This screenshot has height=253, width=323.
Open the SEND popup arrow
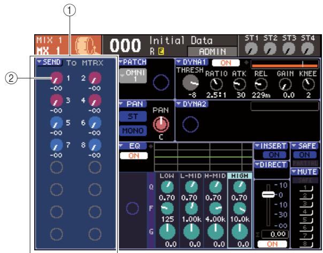tap(49, 62)
